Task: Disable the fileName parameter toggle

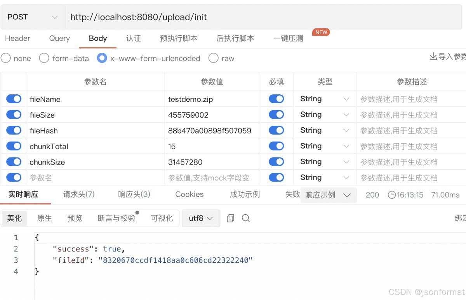Action: 14,99
